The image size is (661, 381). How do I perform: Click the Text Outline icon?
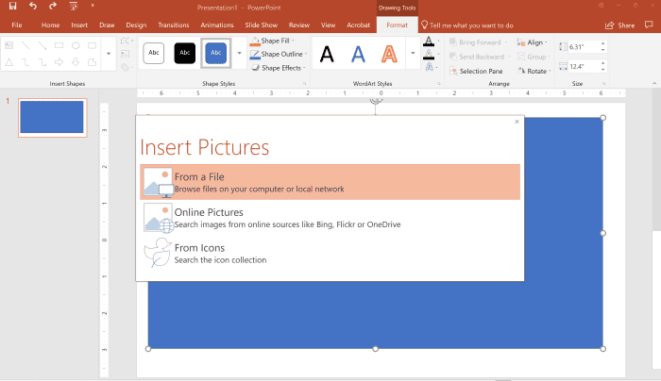pos(429,54)
